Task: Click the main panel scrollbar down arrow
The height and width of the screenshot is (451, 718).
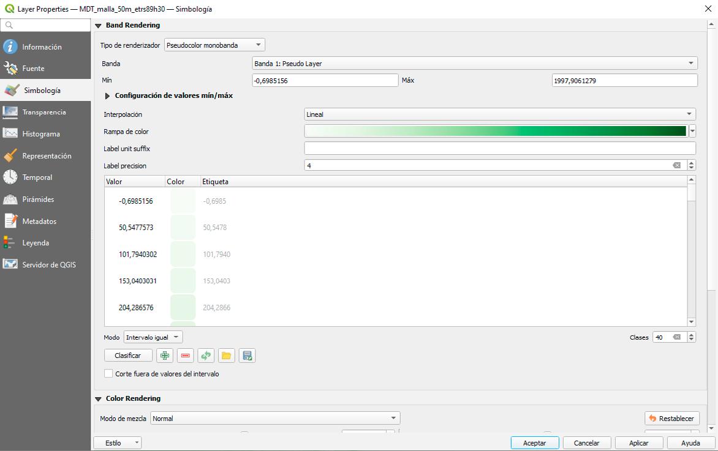Action: pos(711,428)
